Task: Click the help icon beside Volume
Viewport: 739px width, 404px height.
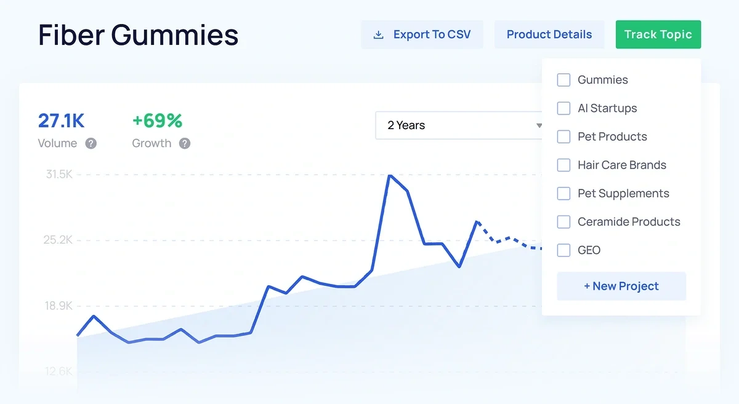Action: pyautogui.click(x=91, y=143)
